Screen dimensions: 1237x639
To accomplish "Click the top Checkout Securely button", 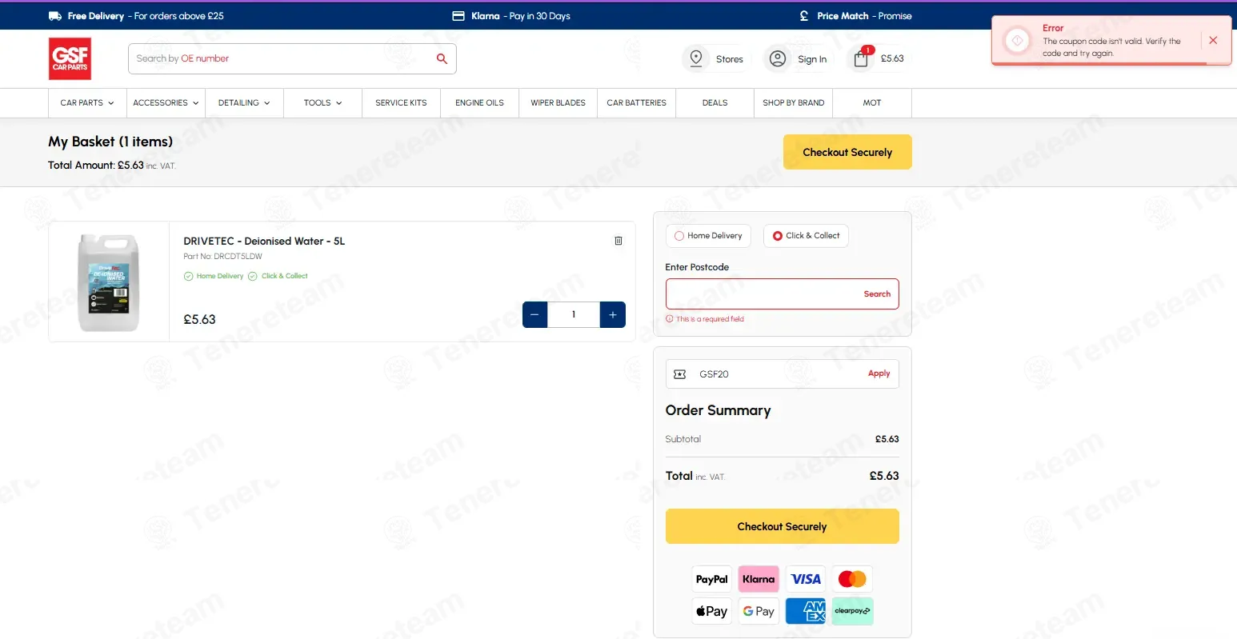I will 847,152.
